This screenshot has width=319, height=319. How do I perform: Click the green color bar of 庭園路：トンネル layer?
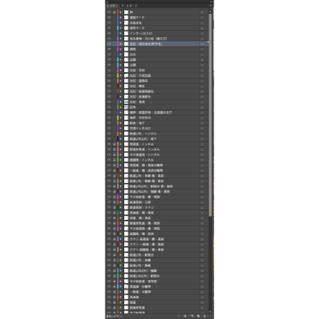(x=118, y=160)
